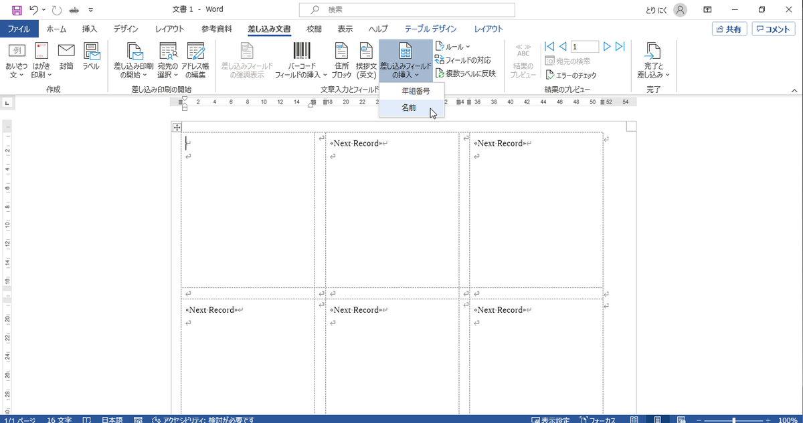Click the record number field showing 1
803x423 pixels.
coord(584,46)
